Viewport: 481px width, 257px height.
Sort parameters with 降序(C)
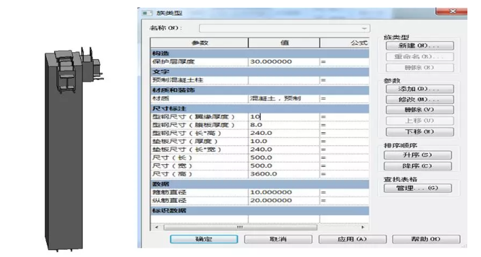coord(418,166)
